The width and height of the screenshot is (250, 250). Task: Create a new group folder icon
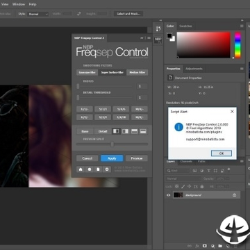pyautogui.click(x=220, y=246)
